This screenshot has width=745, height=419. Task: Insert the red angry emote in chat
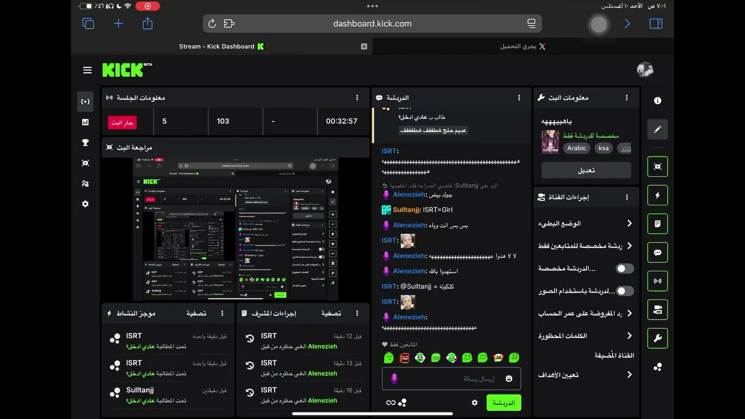click(x=405, y=357)
